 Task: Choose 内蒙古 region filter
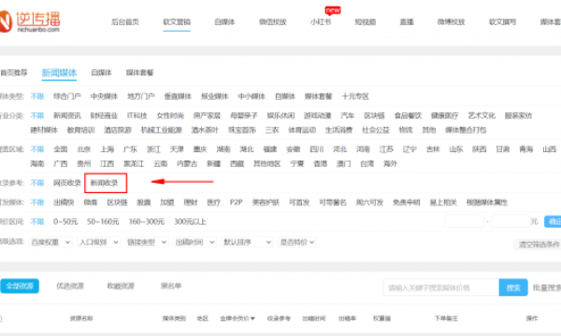[x=187, y=163]
